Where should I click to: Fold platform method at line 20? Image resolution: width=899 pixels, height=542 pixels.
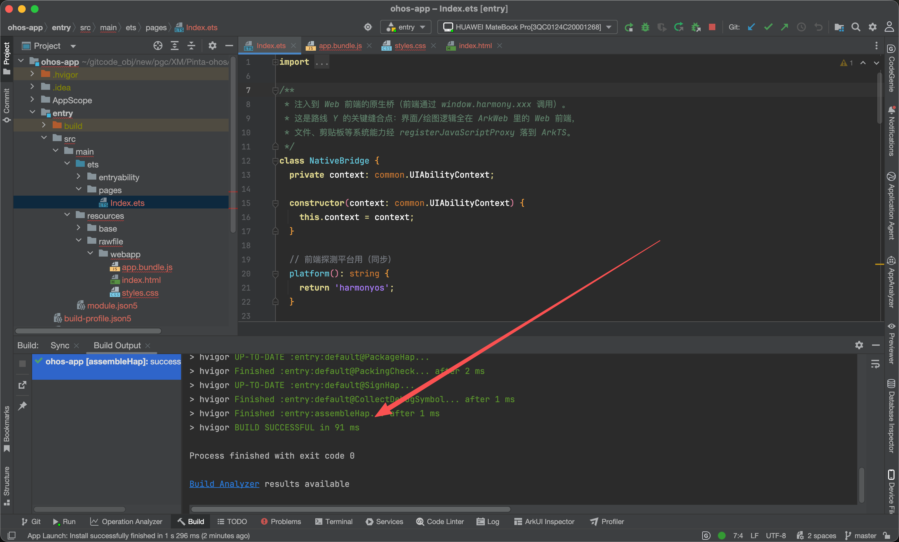tap(275, 274)
